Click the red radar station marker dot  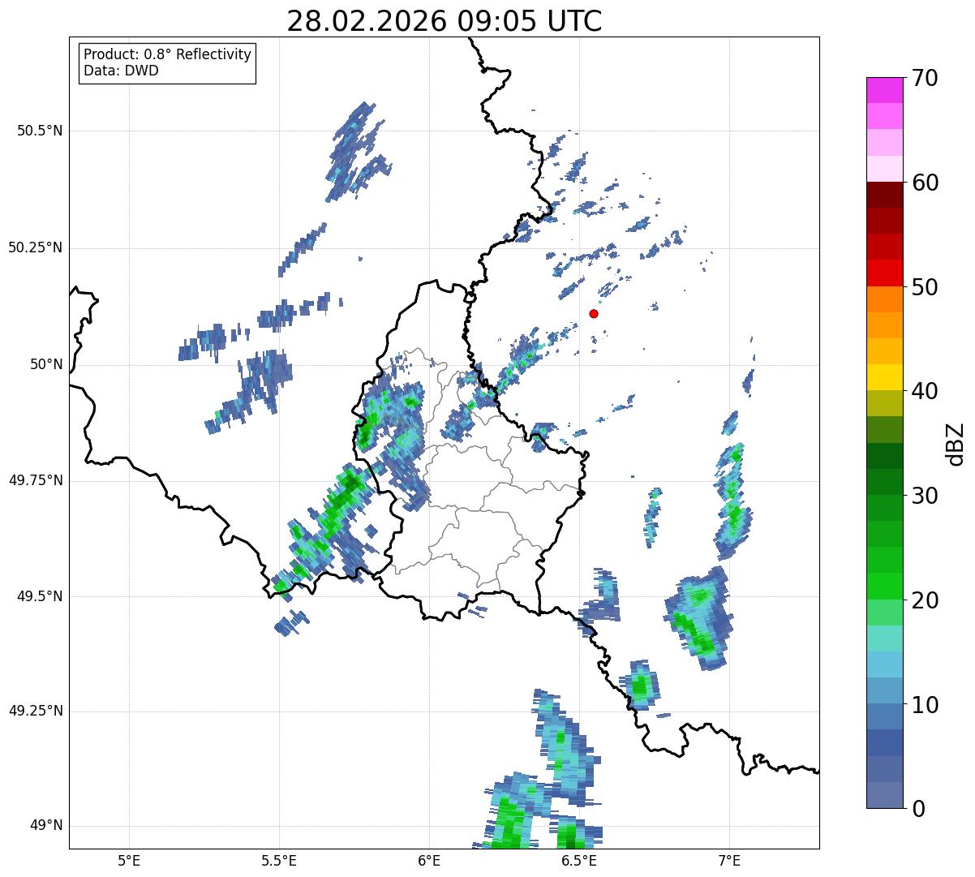(594, 313)
